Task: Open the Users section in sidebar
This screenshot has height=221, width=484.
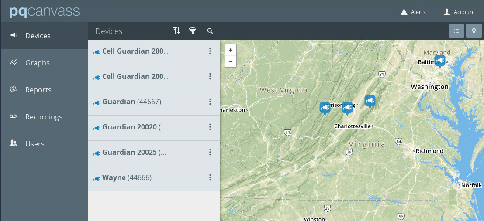Action: point(44,144)
